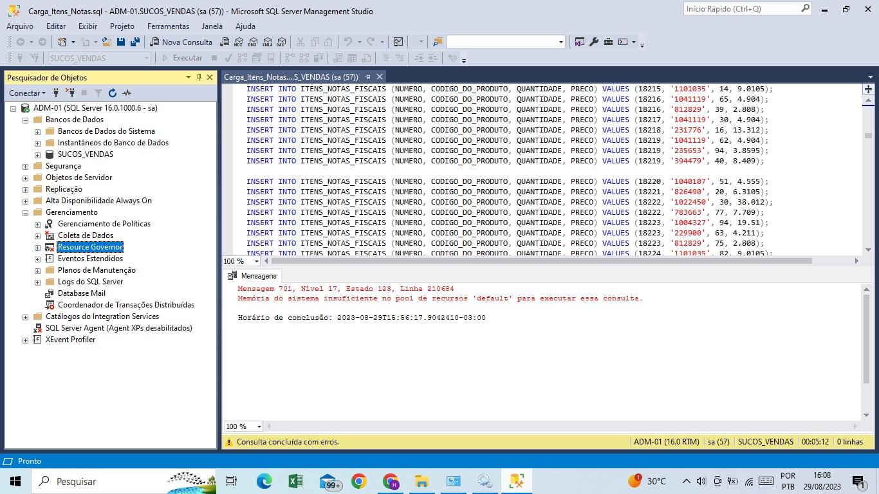
Task: Open a Database Engine query icon next to Nova Consulta
Action: (224, 42)
